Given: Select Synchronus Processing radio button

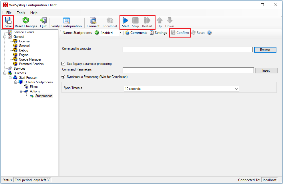Looking at the screenshot, I should 63,77.
